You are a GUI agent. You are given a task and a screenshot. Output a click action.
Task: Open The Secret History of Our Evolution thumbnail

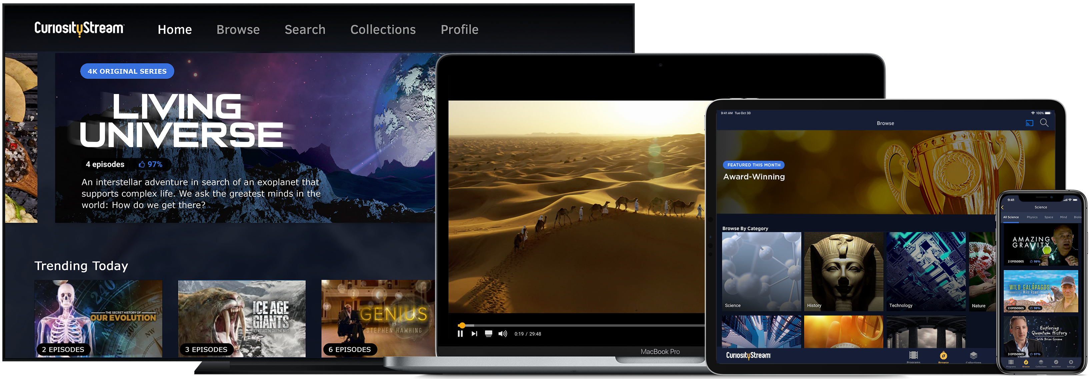(98, 318)
